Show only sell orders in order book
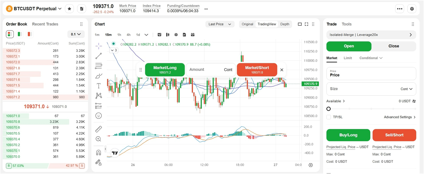This screenshot has height=174, width=424. 29,34
